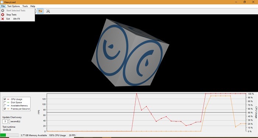Choose Stop Tests from File menu

coord(17,15)
